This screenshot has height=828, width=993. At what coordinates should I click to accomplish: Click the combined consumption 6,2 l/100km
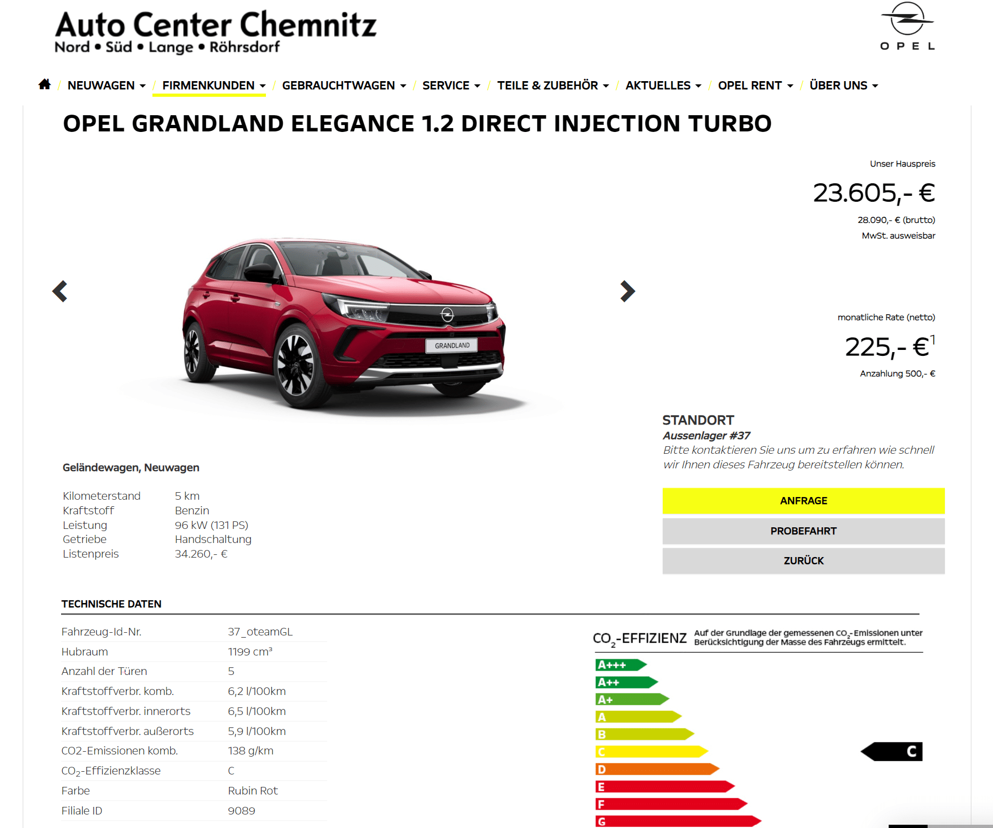coord(257,691)
